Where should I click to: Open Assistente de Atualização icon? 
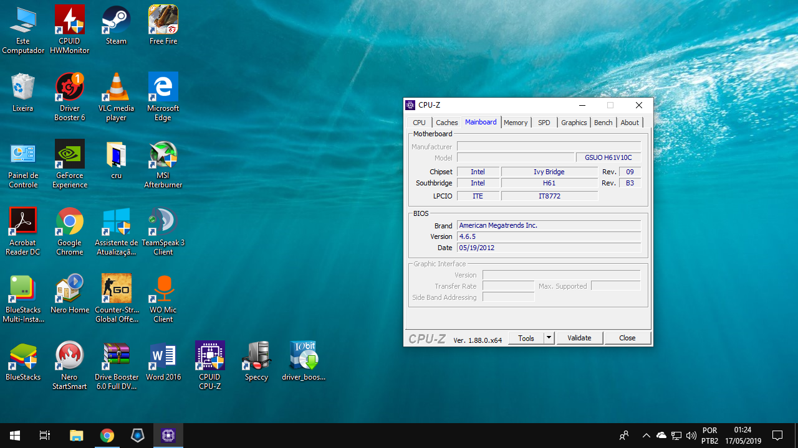116,231
